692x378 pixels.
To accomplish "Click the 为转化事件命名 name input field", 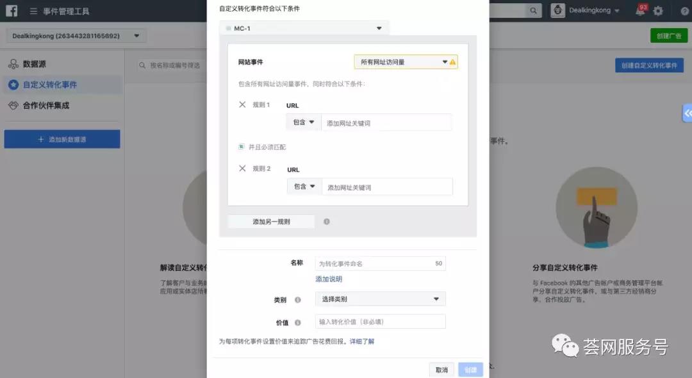I will click(x=380, y=263).
